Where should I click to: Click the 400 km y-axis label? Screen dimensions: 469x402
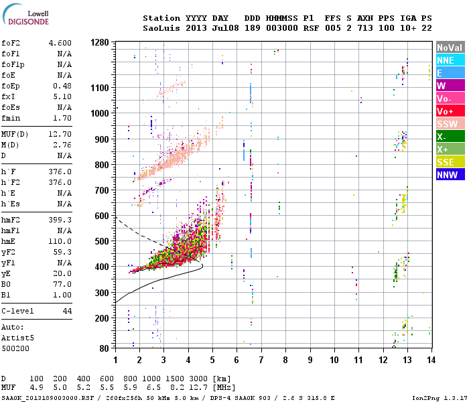click(x=102, y=267)
